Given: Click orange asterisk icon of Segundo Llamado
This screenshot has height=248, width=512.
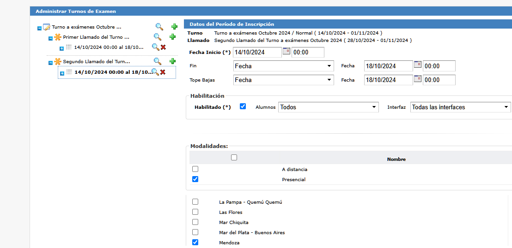Looking at the screenshot, I should tap(57, 61).
